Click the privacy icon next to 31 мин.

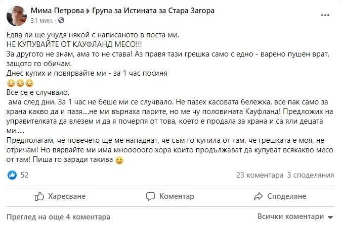[x=62, y=20]
